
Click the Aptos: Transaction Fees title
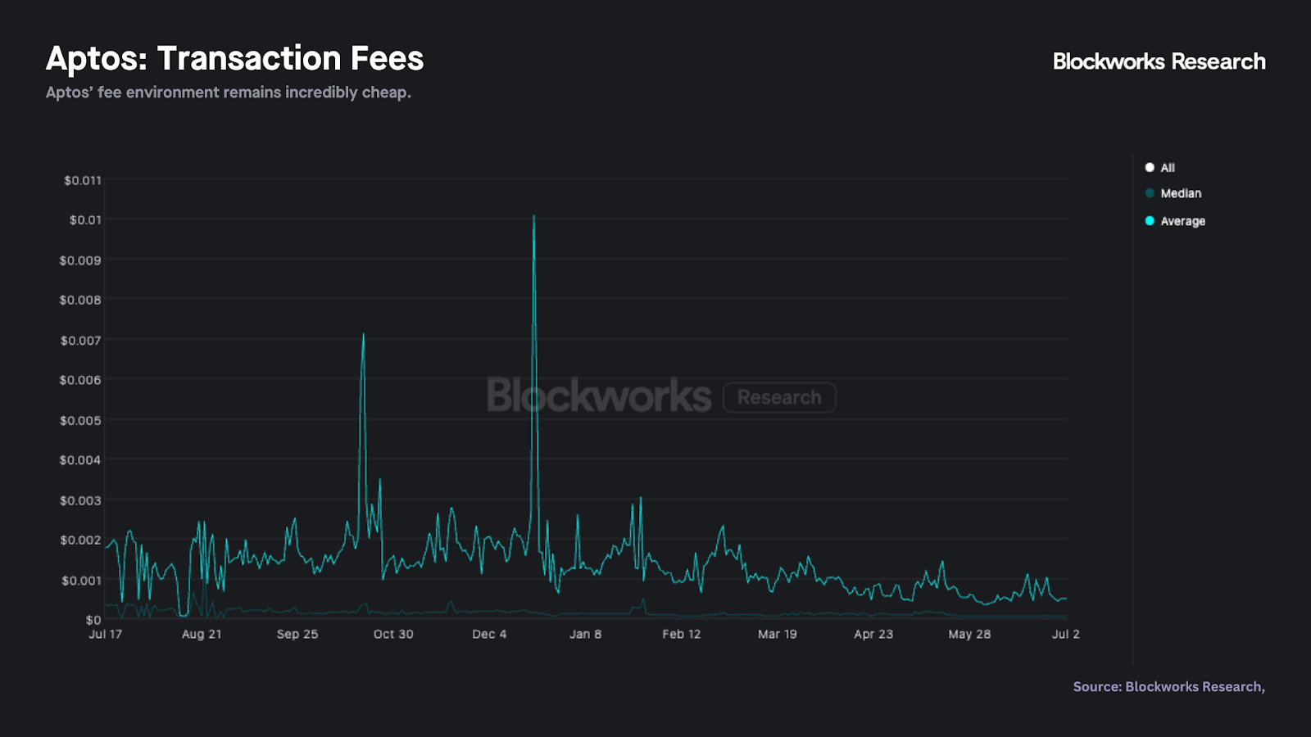[x=235, y=59]
